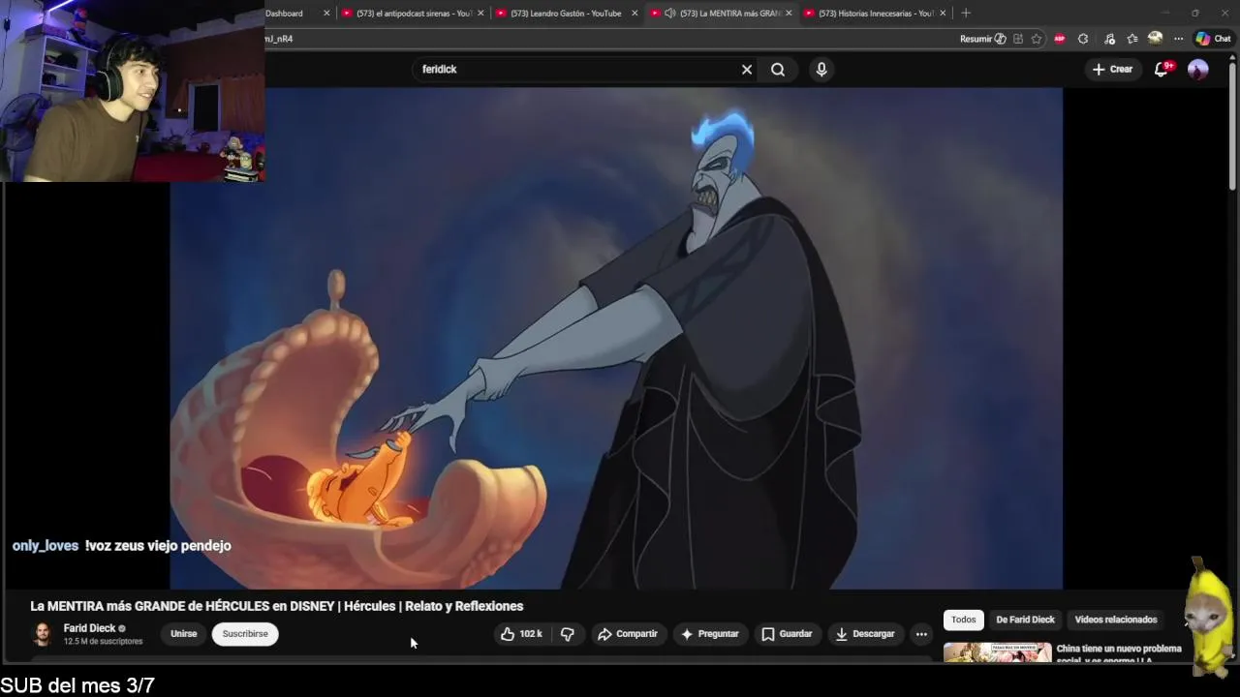Add this page to favorites star
The image size is (1240, 697).
(x=1037, y=39)
